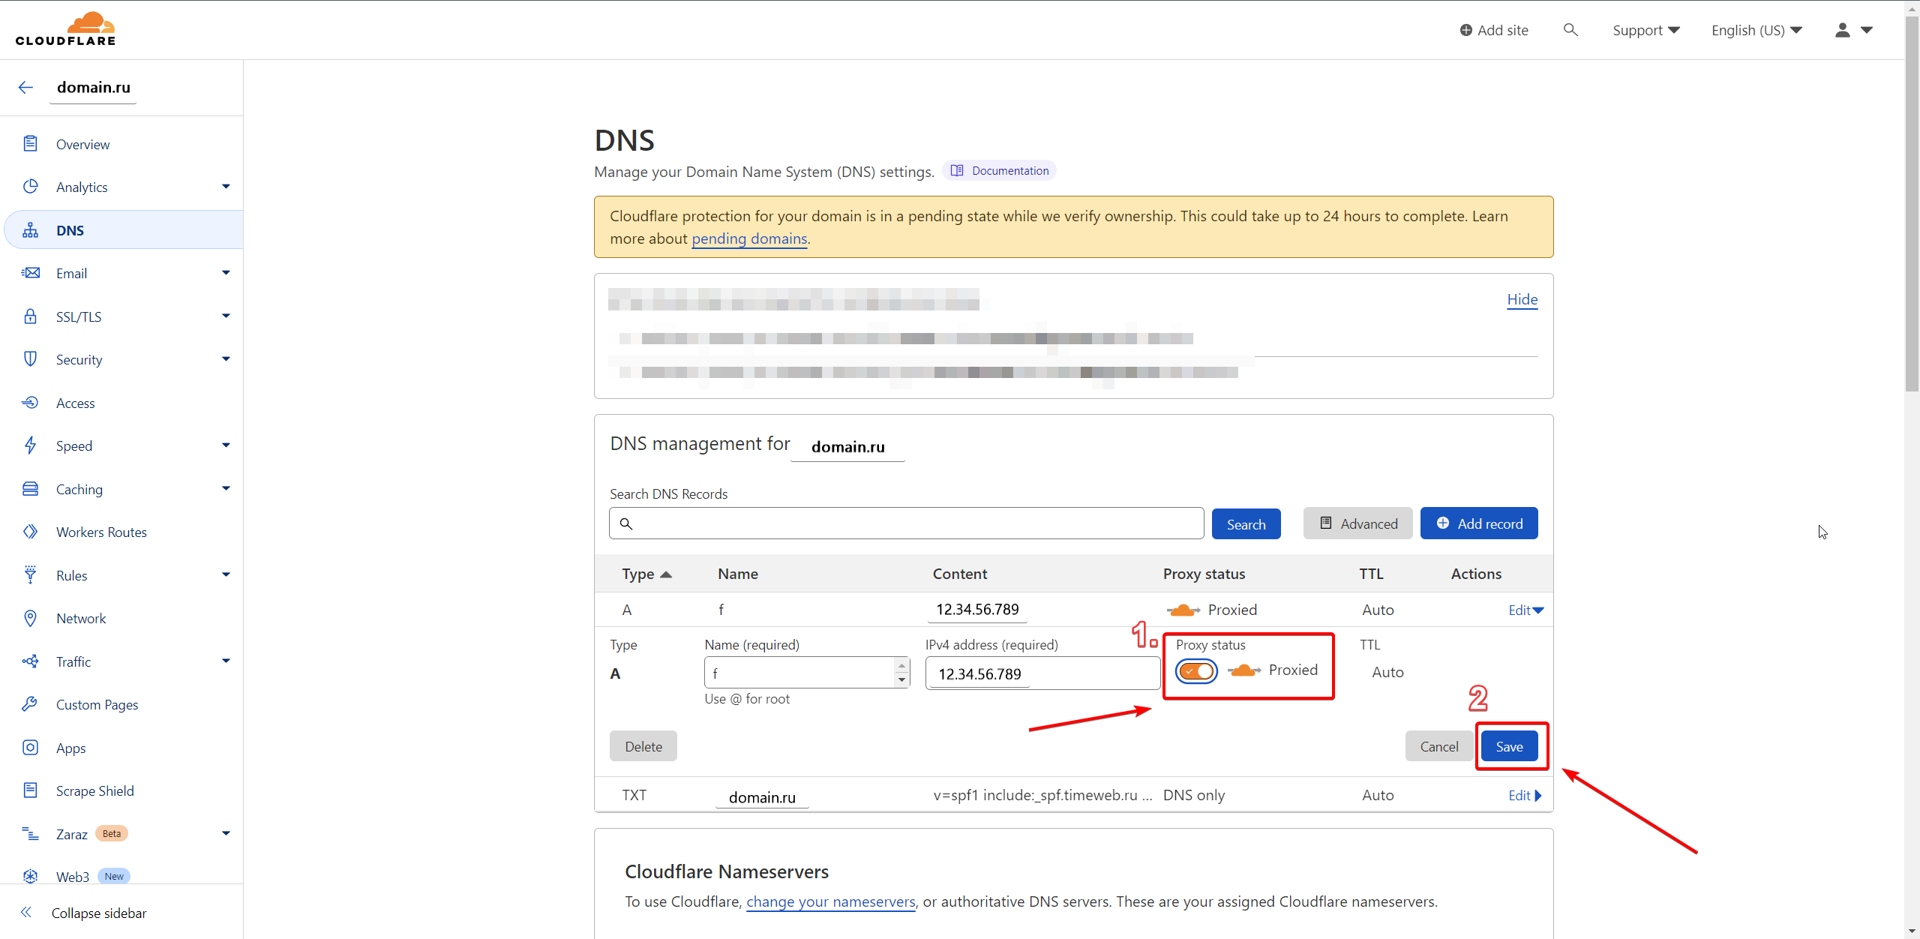
Task: Toggle the Proxy status switch off
Action: click(x=1196, y=670)
